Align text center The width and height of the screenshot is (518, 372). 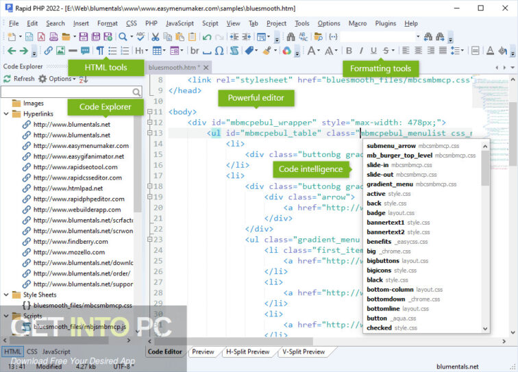pyautogui.click(x=418, y=51)
